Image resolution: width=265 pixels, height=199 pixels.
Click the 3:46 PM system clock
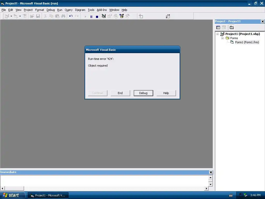(255, 195)
